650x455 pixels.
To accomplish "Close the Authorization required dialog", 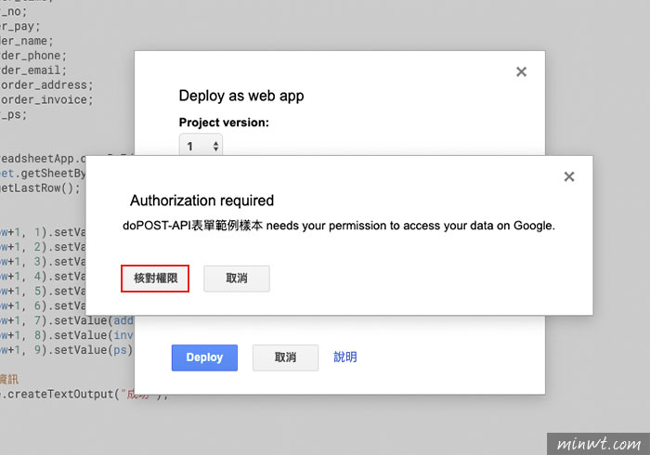I will 569,176.
